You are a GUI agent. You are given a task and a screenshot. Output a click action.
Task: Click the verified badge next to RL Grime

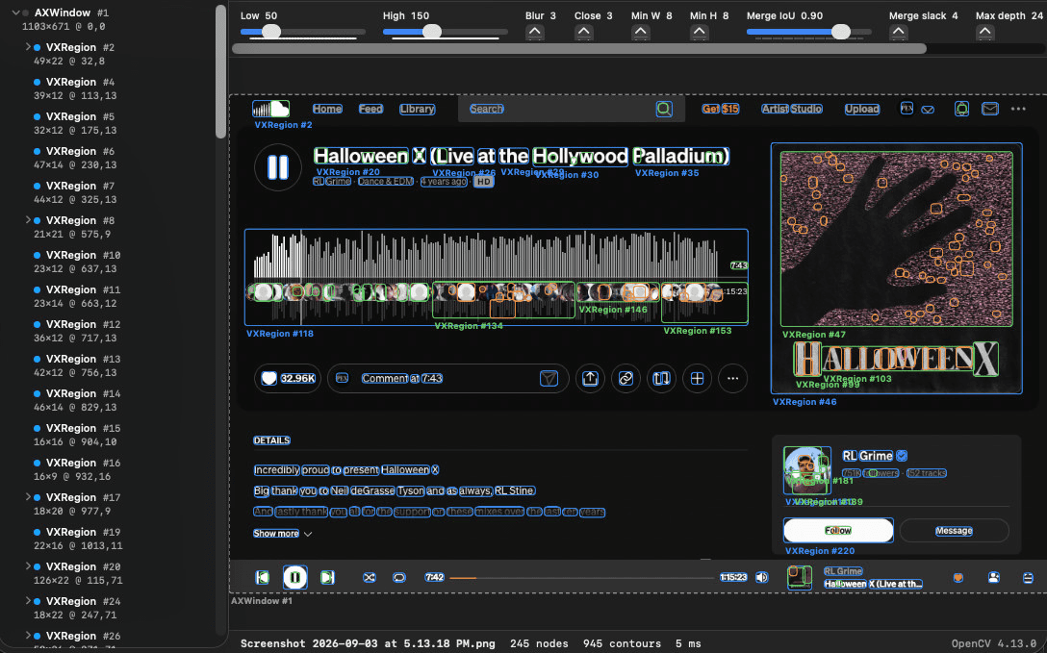902,456
